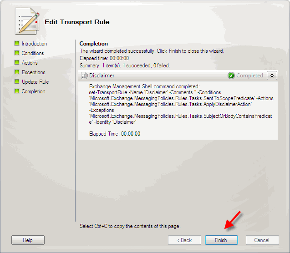Click the Disclaimer rule document icon
Screen dimensions: 290x253
pyautogui.click(x=84, y=76)
